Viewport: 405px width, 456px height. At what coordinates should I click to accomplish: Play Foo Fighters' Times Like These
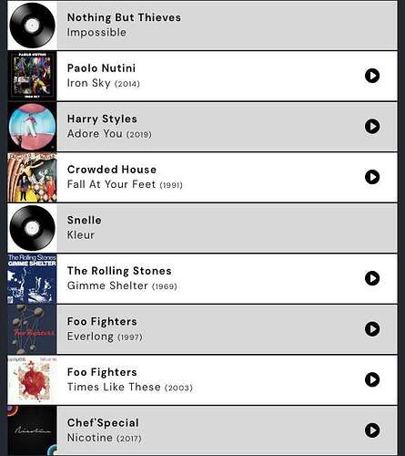click(x=372, y=379)
